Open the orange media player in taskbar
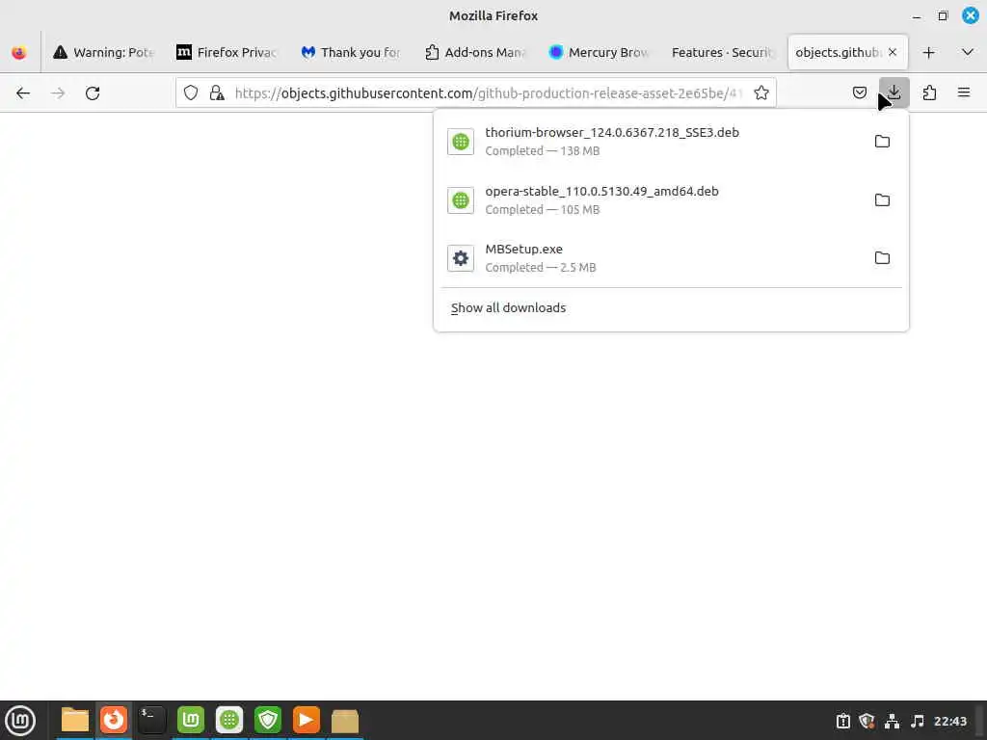Viewport: 987px width, 740px height. pos(307,720)
